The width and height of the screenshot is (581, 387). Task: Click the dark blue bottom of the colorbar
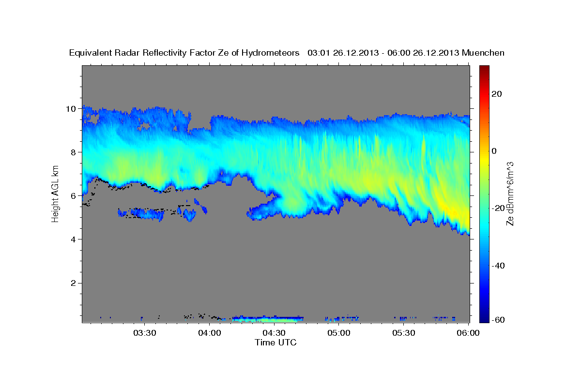484,318
